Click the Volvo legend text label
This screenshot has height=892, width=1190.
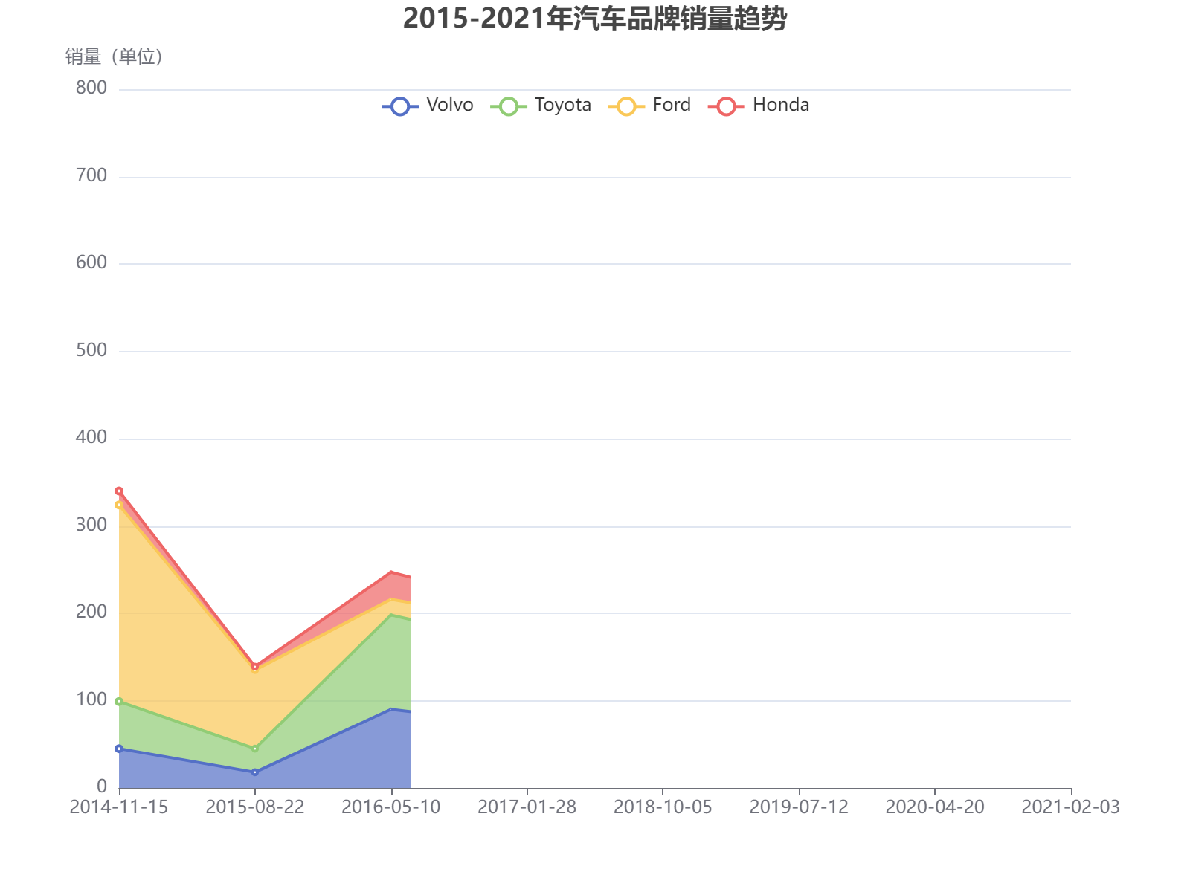(450, 105)
